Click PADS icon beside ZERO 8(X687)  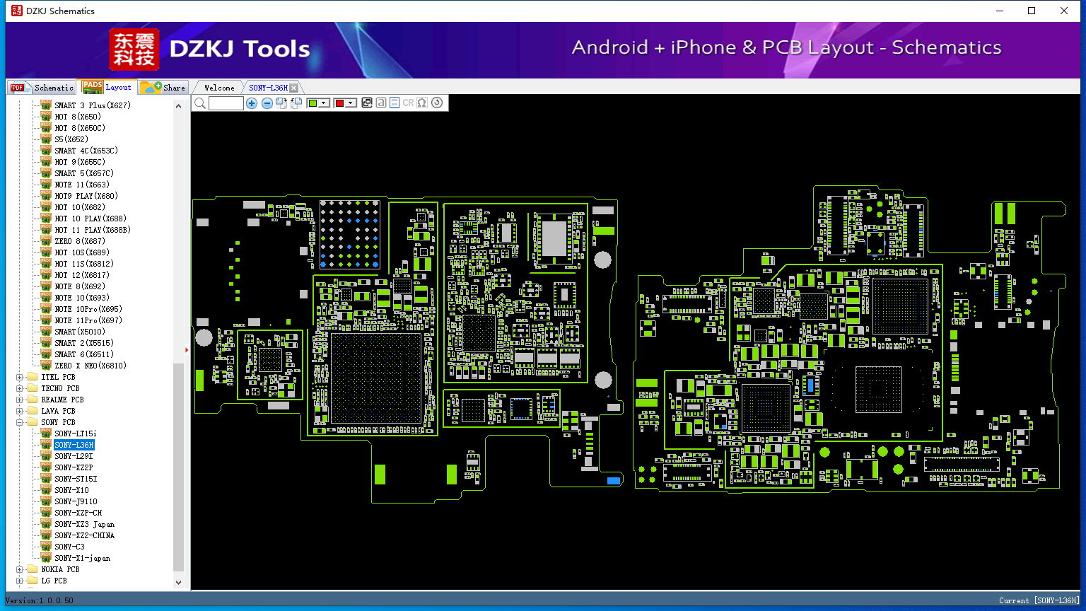[x=45, y=240]
